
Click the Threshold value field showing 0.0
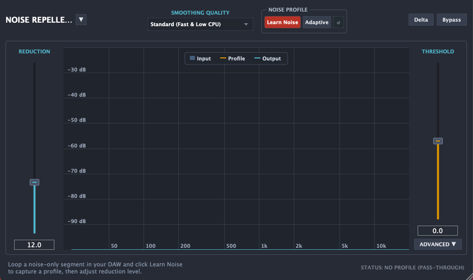click(437, 231)
